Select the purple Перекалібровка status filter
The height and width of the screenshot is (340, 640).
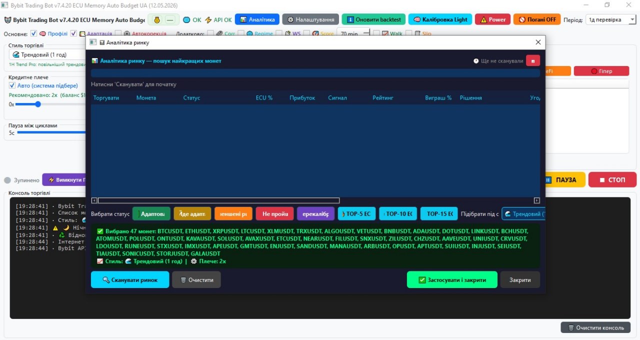(x=315, y=213)
